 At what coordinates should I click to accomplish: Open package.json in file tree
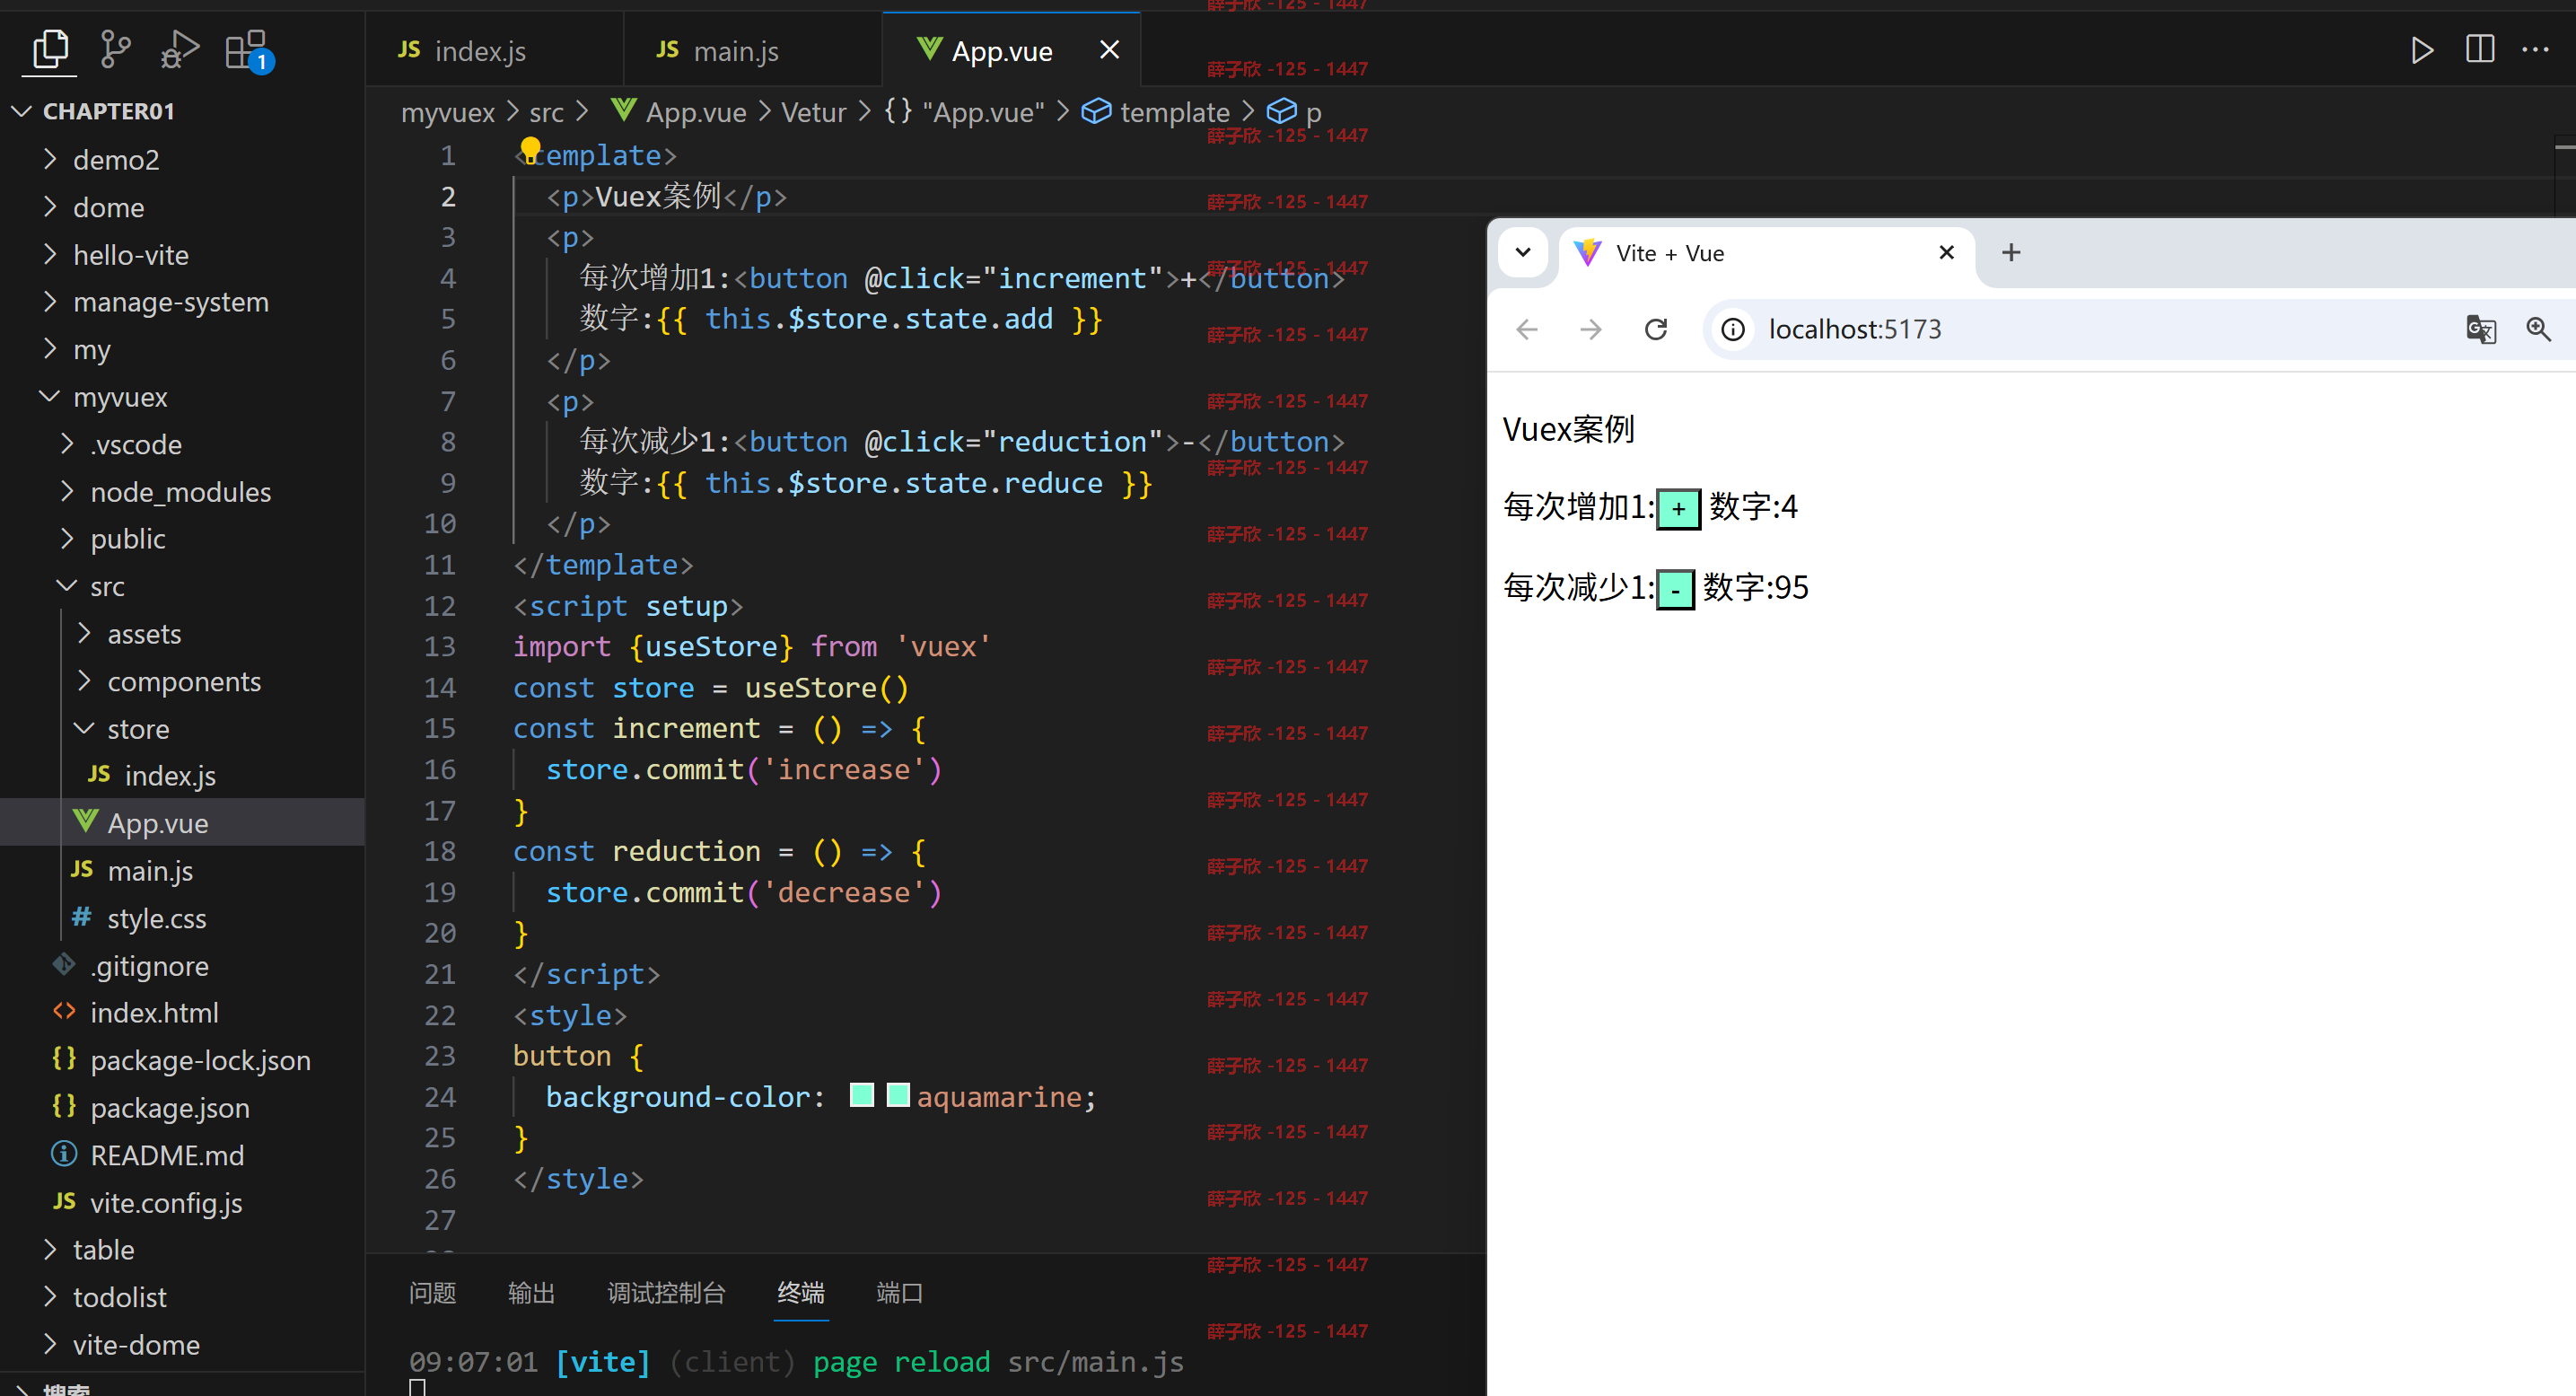[x=183, y=1107]
